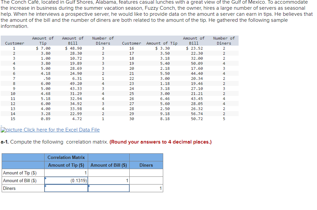Screen dimensions: 317x210
Task: Click the picture icon beside the Excel link
Action: tap(3, 130)
